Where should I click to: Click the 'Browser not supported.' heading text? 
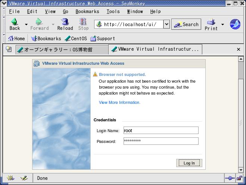click(x=122, y=74)
